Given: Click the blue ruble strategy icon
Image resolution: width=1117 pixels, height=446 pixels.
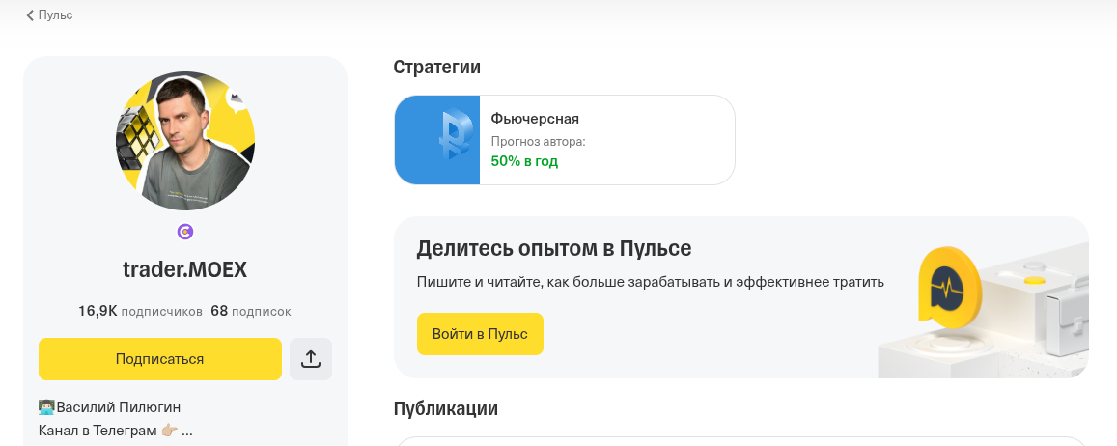Looking at the screenshot, I should tap(438, 140).
